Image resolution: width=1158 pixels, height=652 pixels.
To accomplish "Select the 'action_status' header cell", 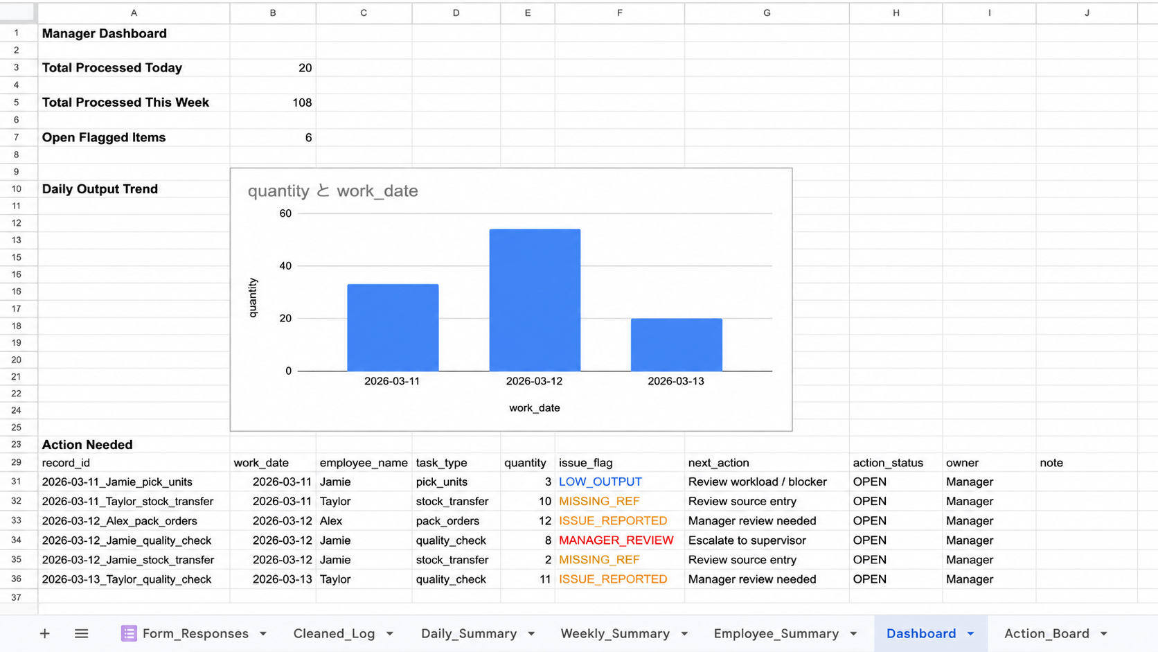I will pyautogui.click(x=896, y=463).
